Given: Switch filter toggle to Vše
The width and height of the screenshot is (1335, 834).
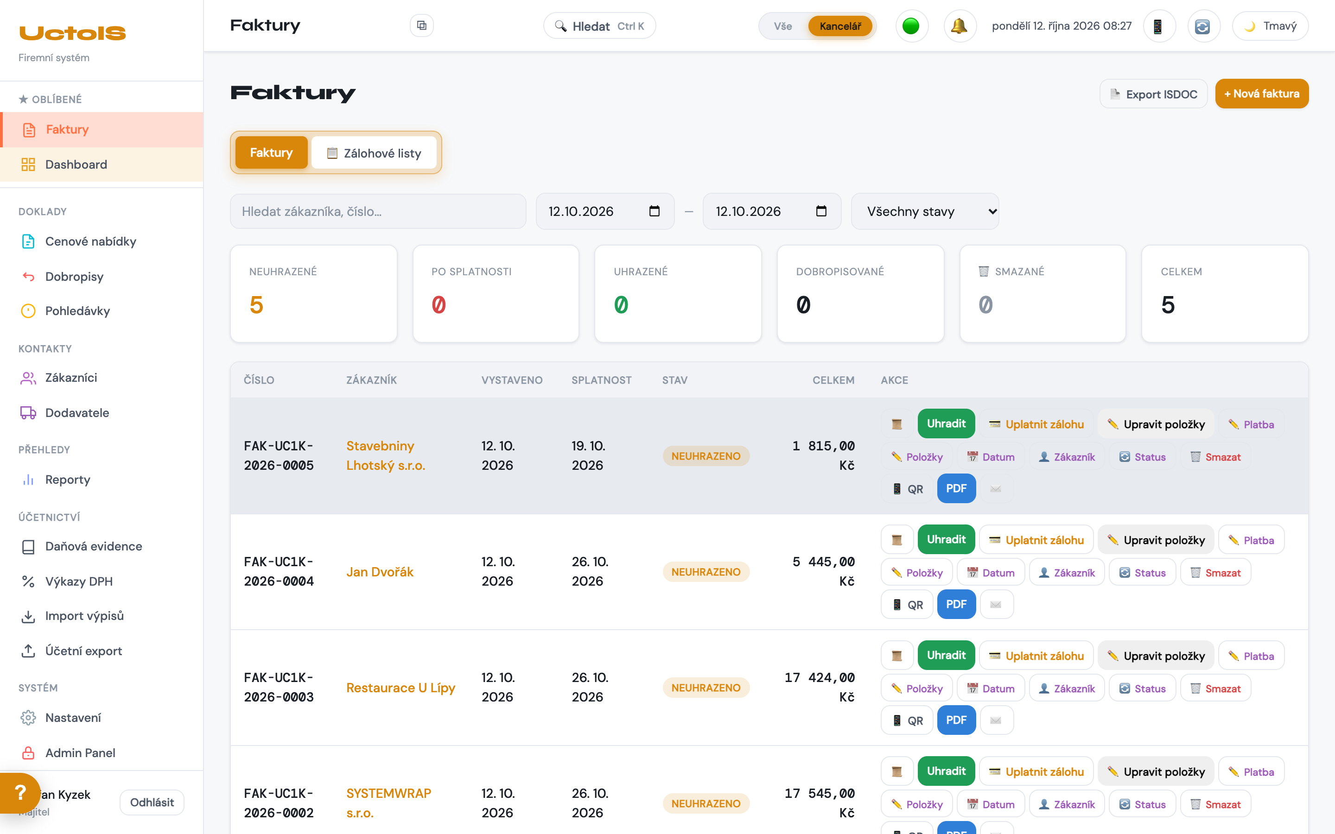Looking at the screenshot, I should tap(783, 26).
